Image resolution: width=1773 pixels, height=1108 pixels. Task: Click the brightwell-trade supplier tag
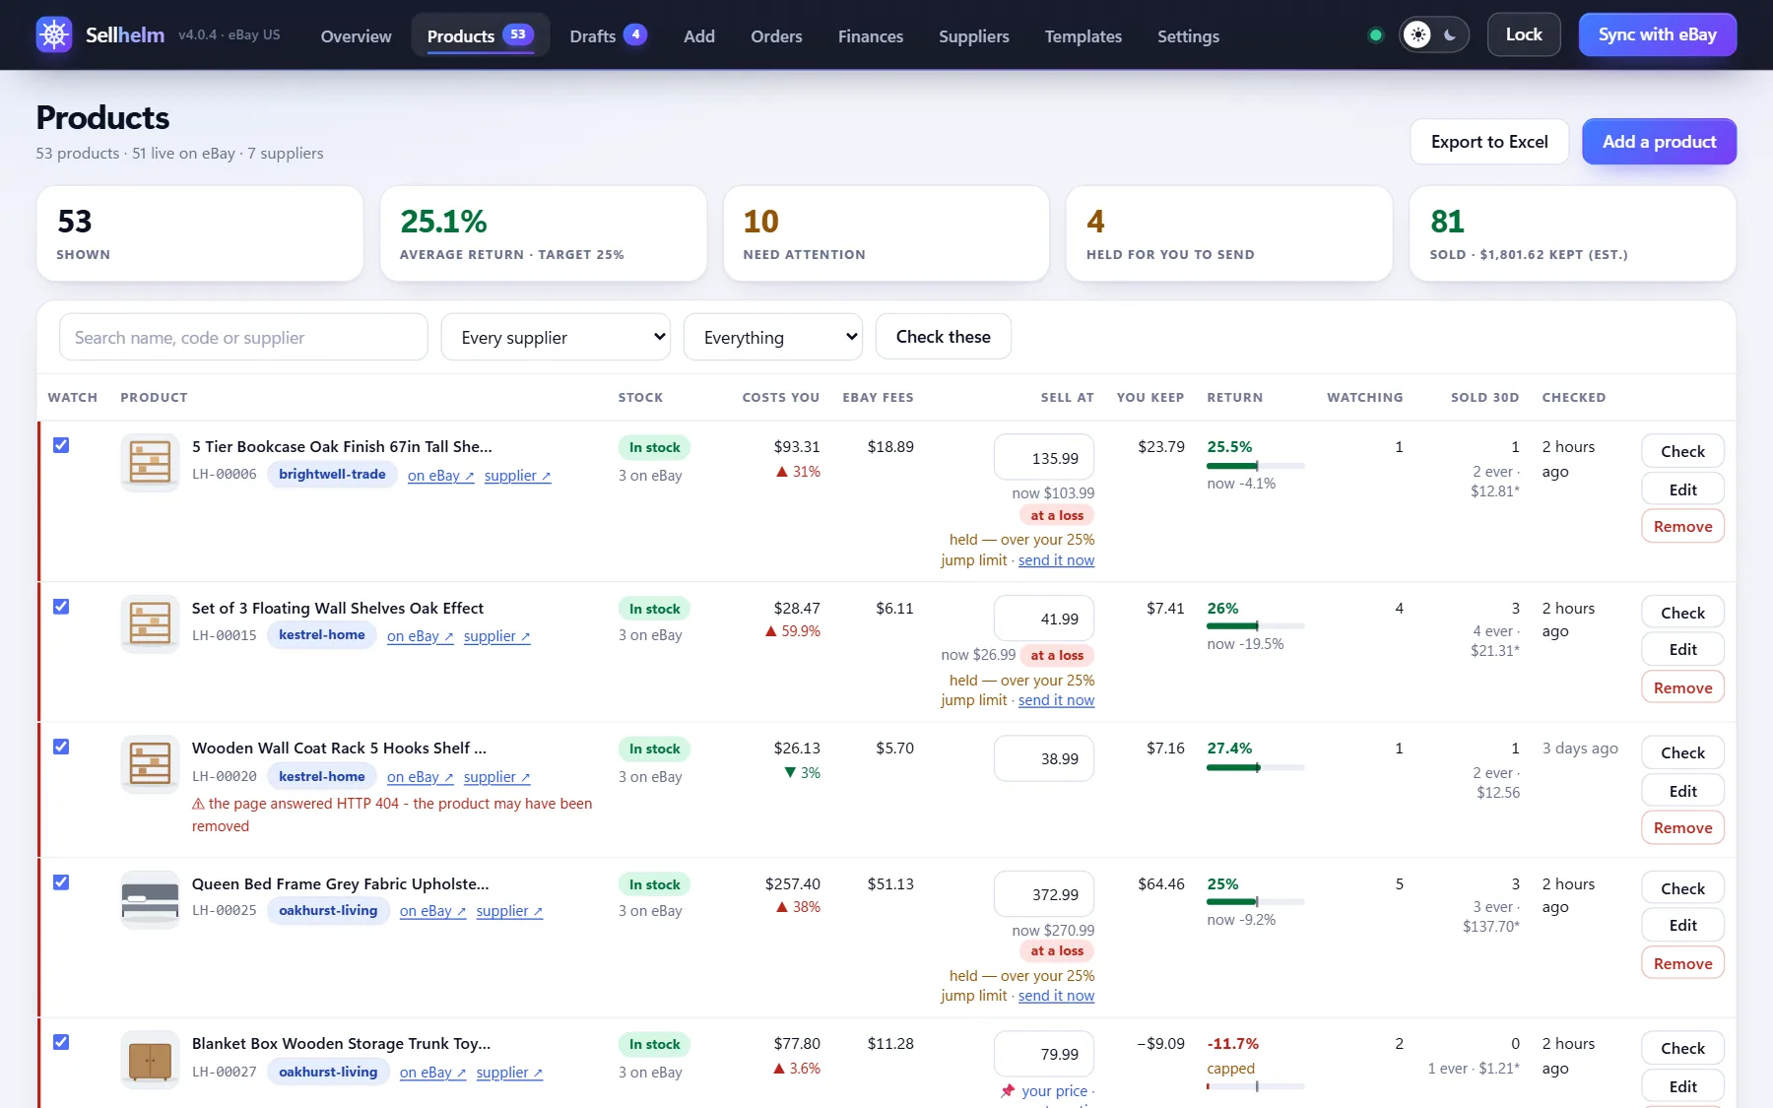(332, 475)
